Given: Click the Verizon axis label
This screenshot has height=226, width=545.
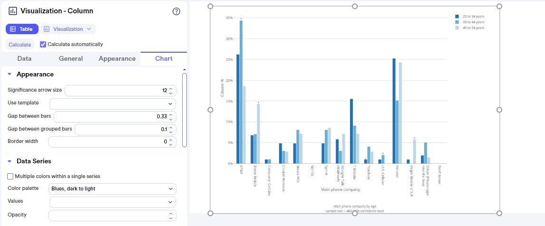Looking at the screenshot, I should click(397, 171).
